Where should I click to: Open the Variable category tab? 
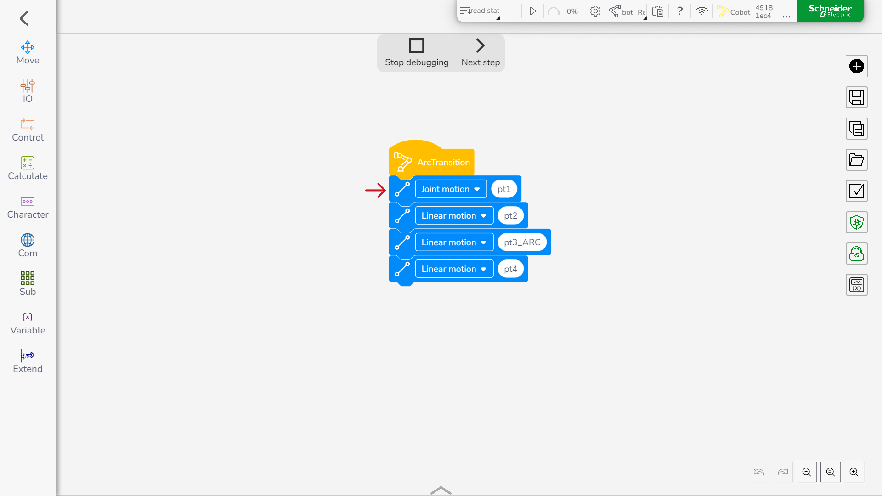28,322
